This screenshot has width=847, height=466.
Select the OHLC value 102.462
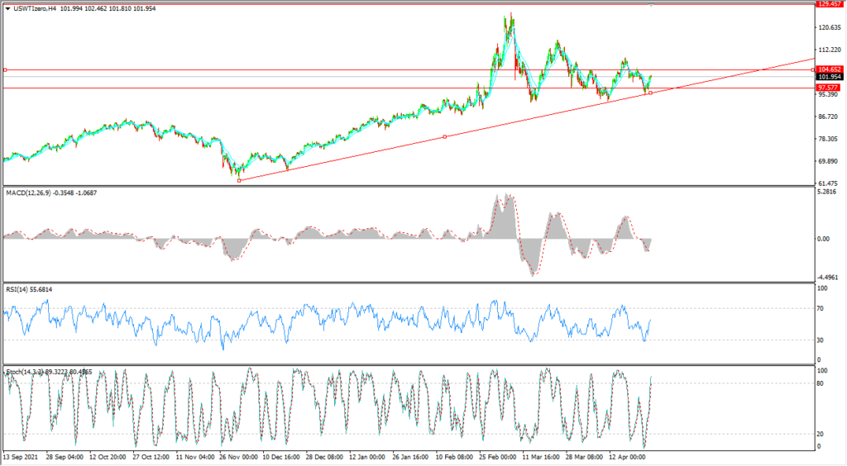(x=96, y=8)
